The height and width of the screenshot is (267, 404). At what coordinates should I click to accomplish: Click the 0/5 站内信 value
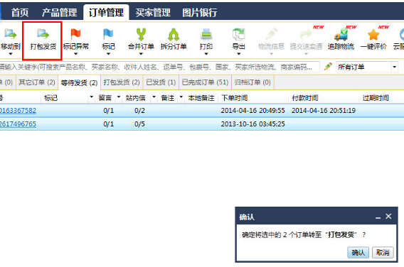tap(139, 124)
